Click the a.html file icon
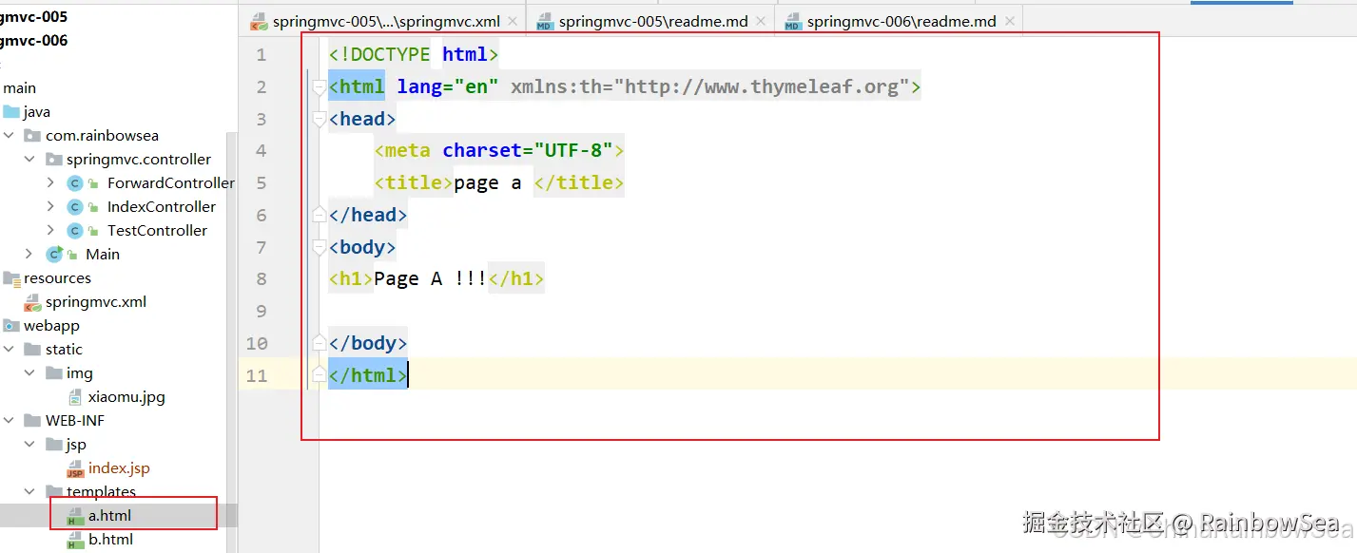This screenshot has width=1357, height=553. point(75,516)
